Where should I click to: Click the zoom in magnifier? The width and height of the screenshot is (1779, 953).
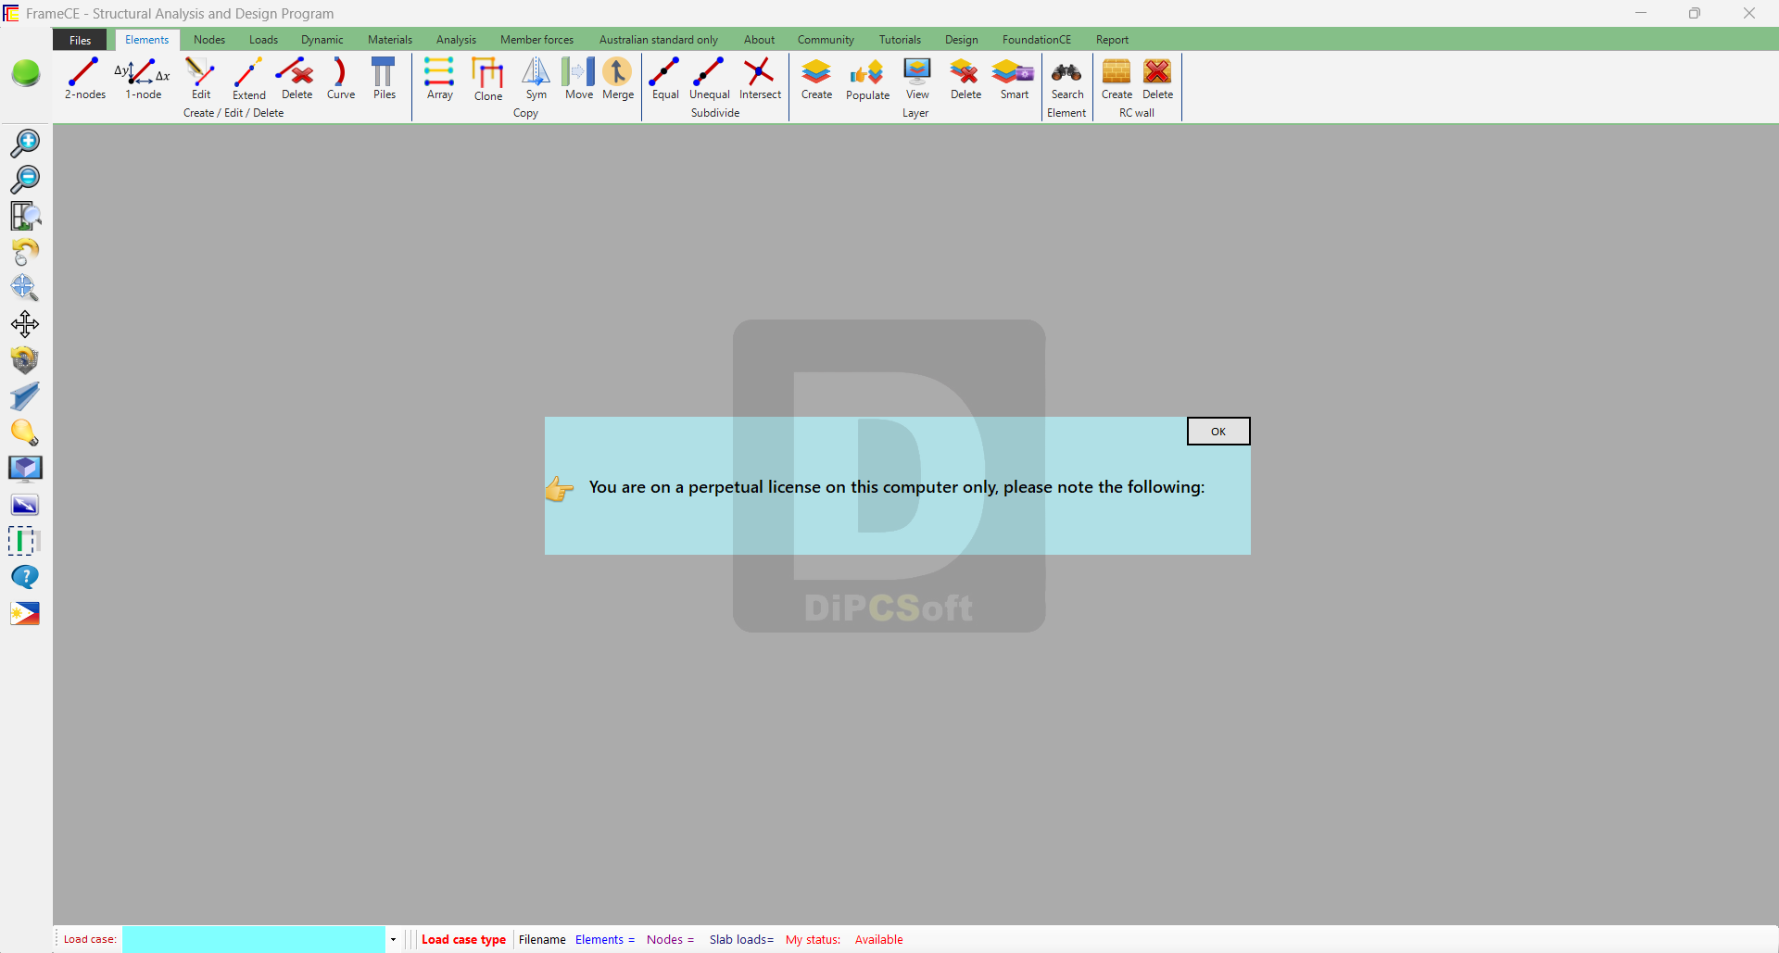tap(25, 143)
